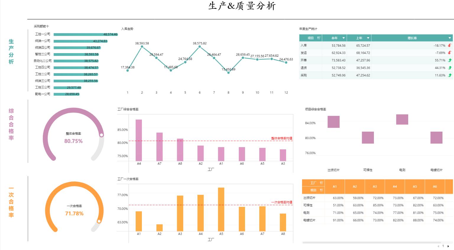Click the green growth arrow on 退货 row
Image resolution: width=454 pixels, height=250 pixels.
pyautogui.click(x=449, y=68)
